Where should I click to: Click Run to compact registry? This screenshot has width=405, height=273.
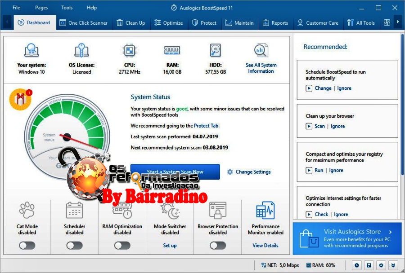[319, 170]
